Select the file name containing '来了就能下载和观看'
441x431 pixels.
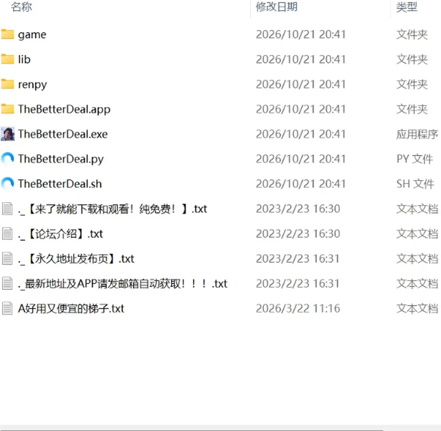(113, 209)
